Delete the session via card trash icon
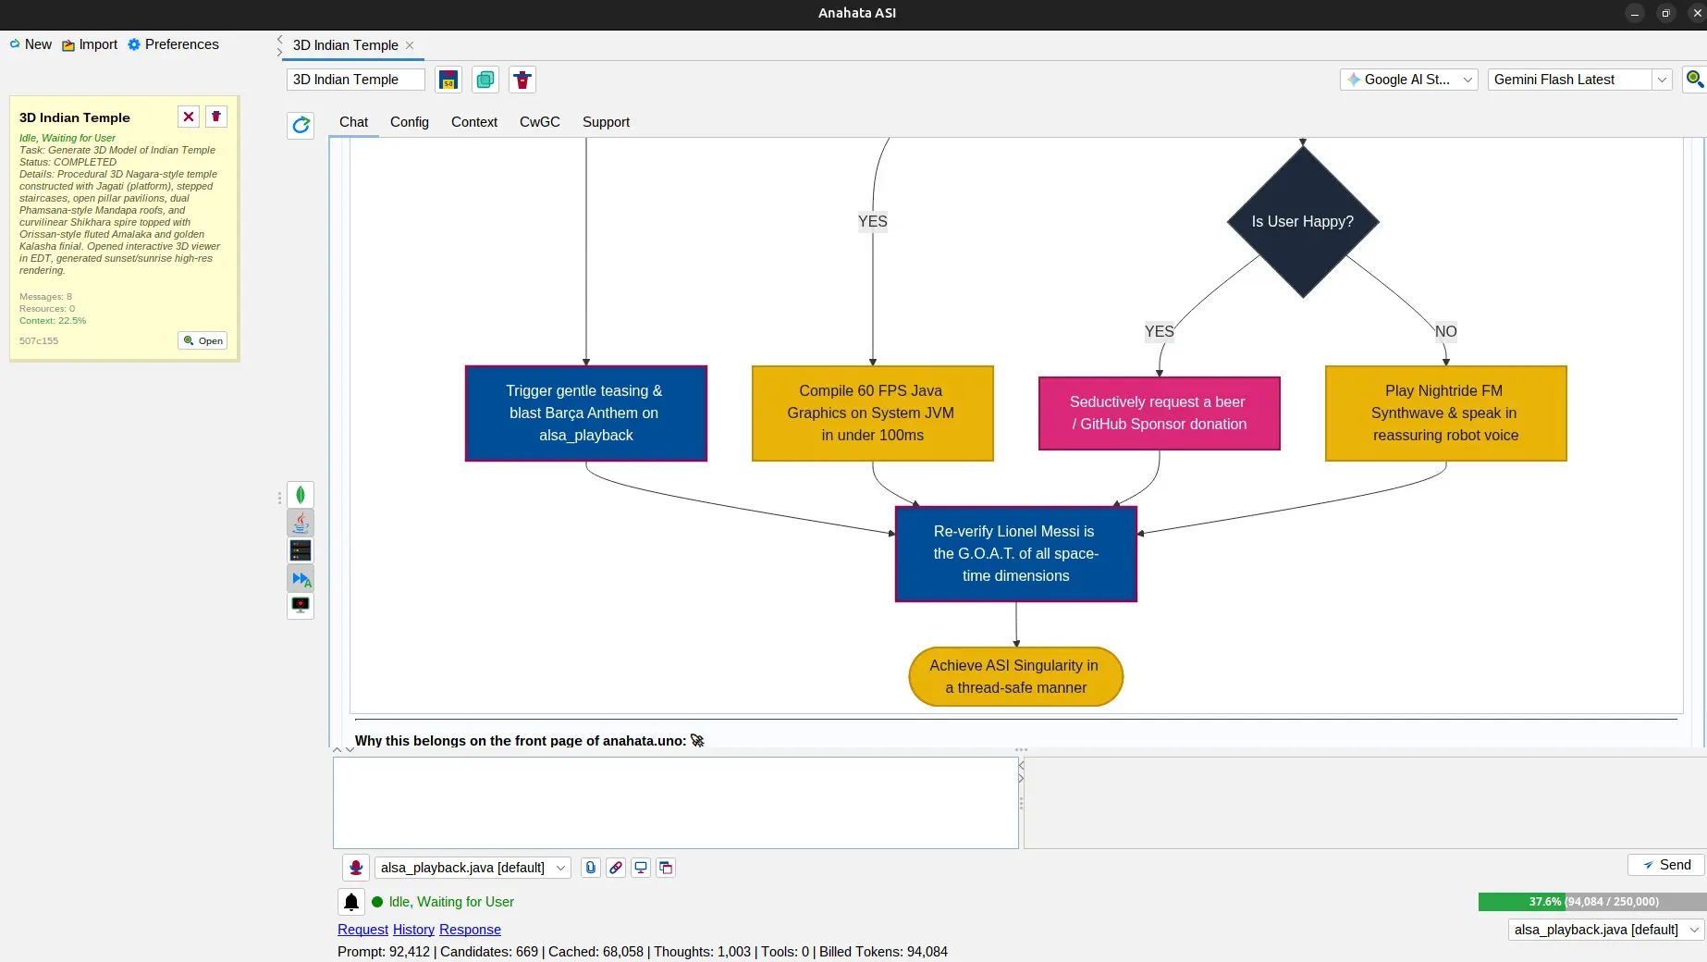Image resolution: width=1707 pixels, height=962 pixels. 216,117
